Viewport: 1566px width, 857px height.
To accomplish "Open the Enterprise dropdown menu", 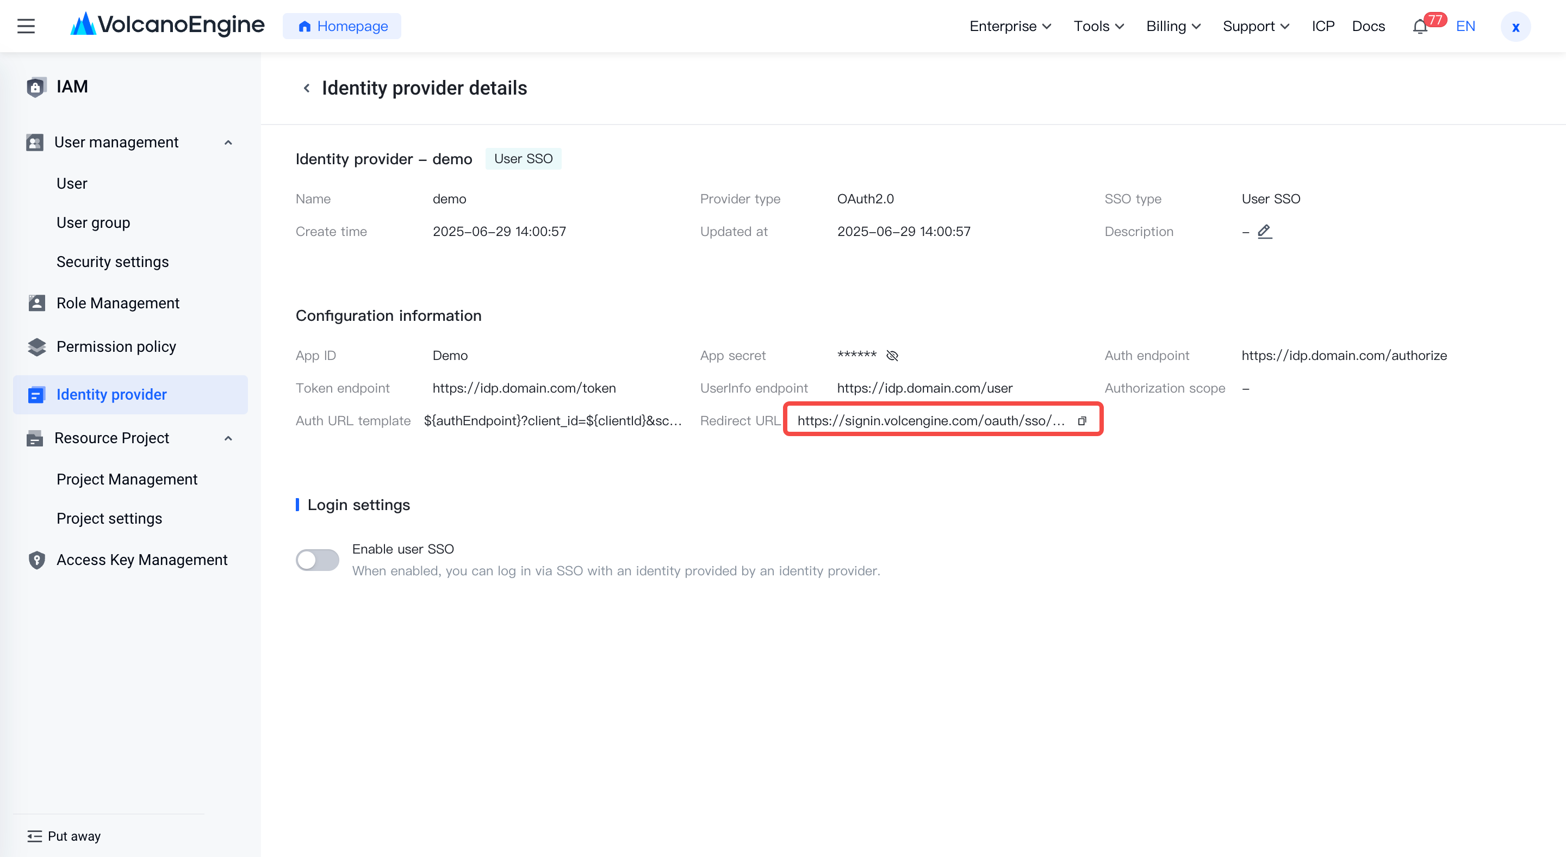I will click(1010, 26).
